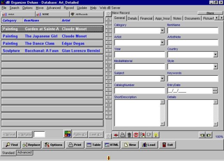This screenshot has width=224, height=161.
Task: Click the colorful grid icon between PgUp and PgDn
Action: point(67,134)
